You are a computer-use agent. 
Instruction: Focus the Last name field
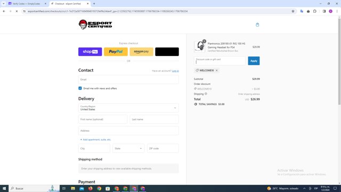[154, 119]
